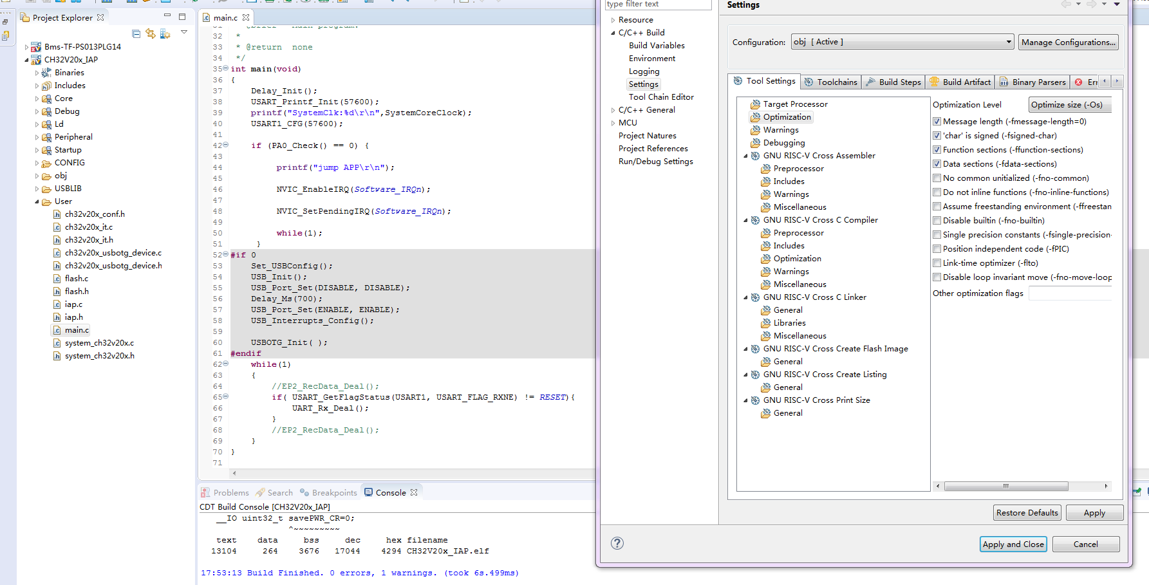Toggle Function sections checkbox
1149x585 pixels.
[x=937, y=150]
